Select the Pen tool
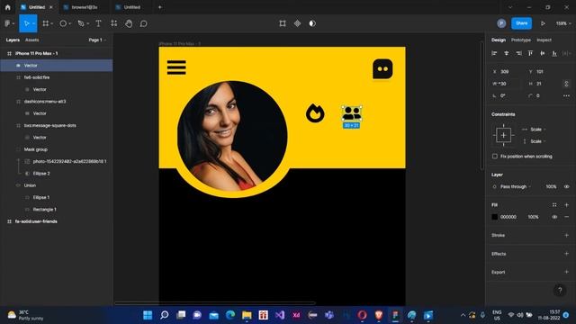The width and height of the screenshot is (576, 324). pyautogui.click(x=81, y=23)
